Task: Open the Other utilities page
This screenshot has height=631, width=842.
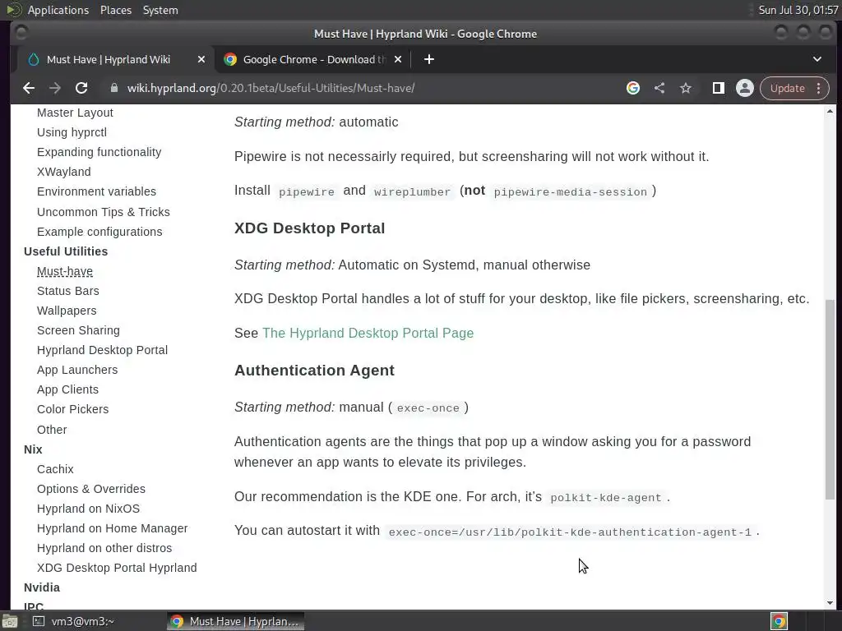Action: pos(52,430)
